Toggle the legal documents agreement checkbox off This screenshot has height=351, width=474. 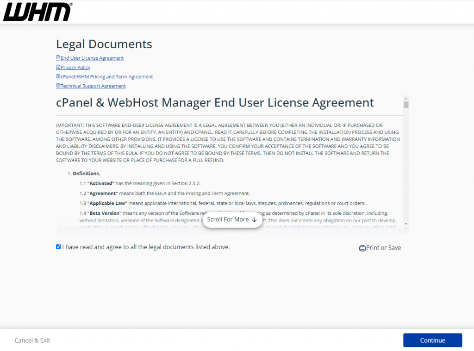pos(58,246)
